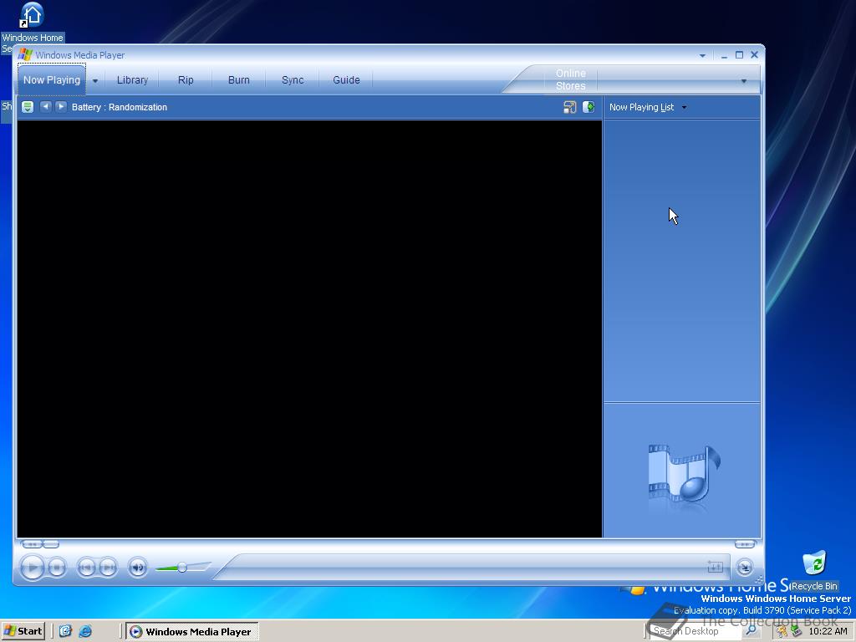Open the Now Playing tab
Image resolution: width=856 pixels, height=642 pixels.
click(x=51, y=79)
